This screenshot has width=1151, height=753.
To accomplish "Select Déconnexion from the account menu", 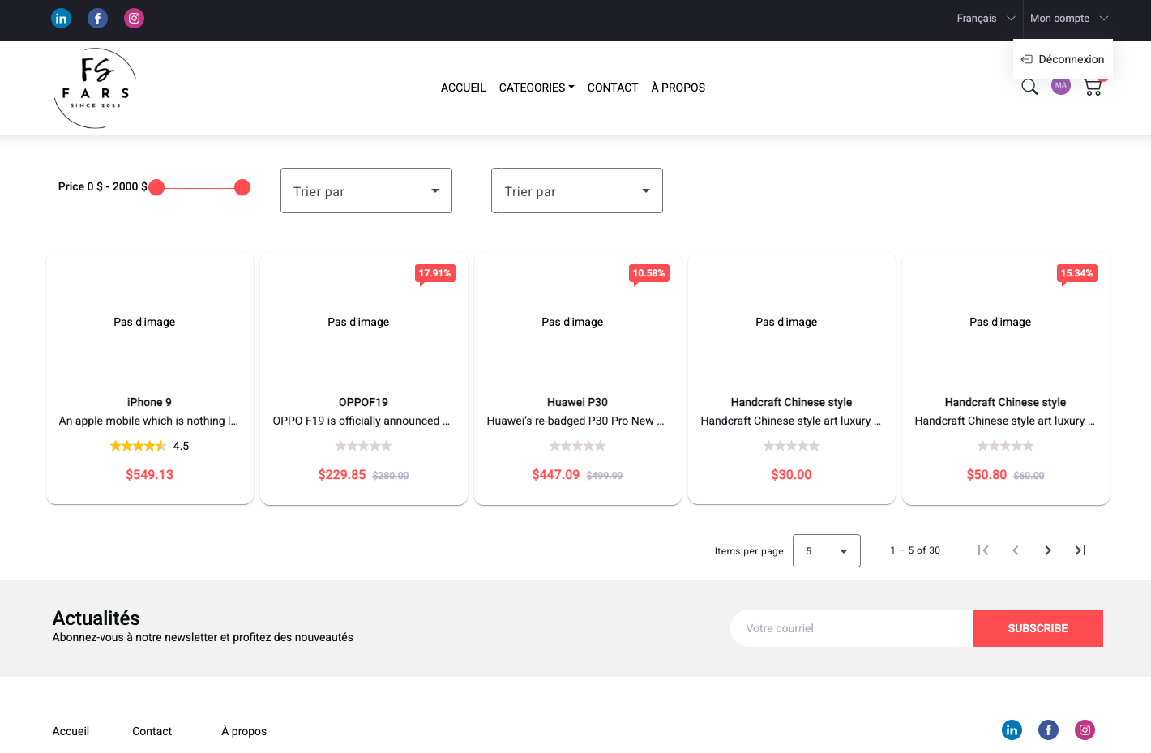I will [x=1063, y=59].
